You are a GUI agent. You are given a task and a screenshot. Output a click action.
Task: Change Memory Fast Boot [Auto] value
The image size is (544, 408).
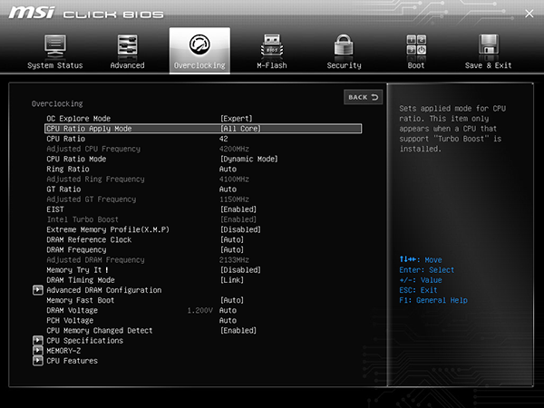click(x=232, y=300)
